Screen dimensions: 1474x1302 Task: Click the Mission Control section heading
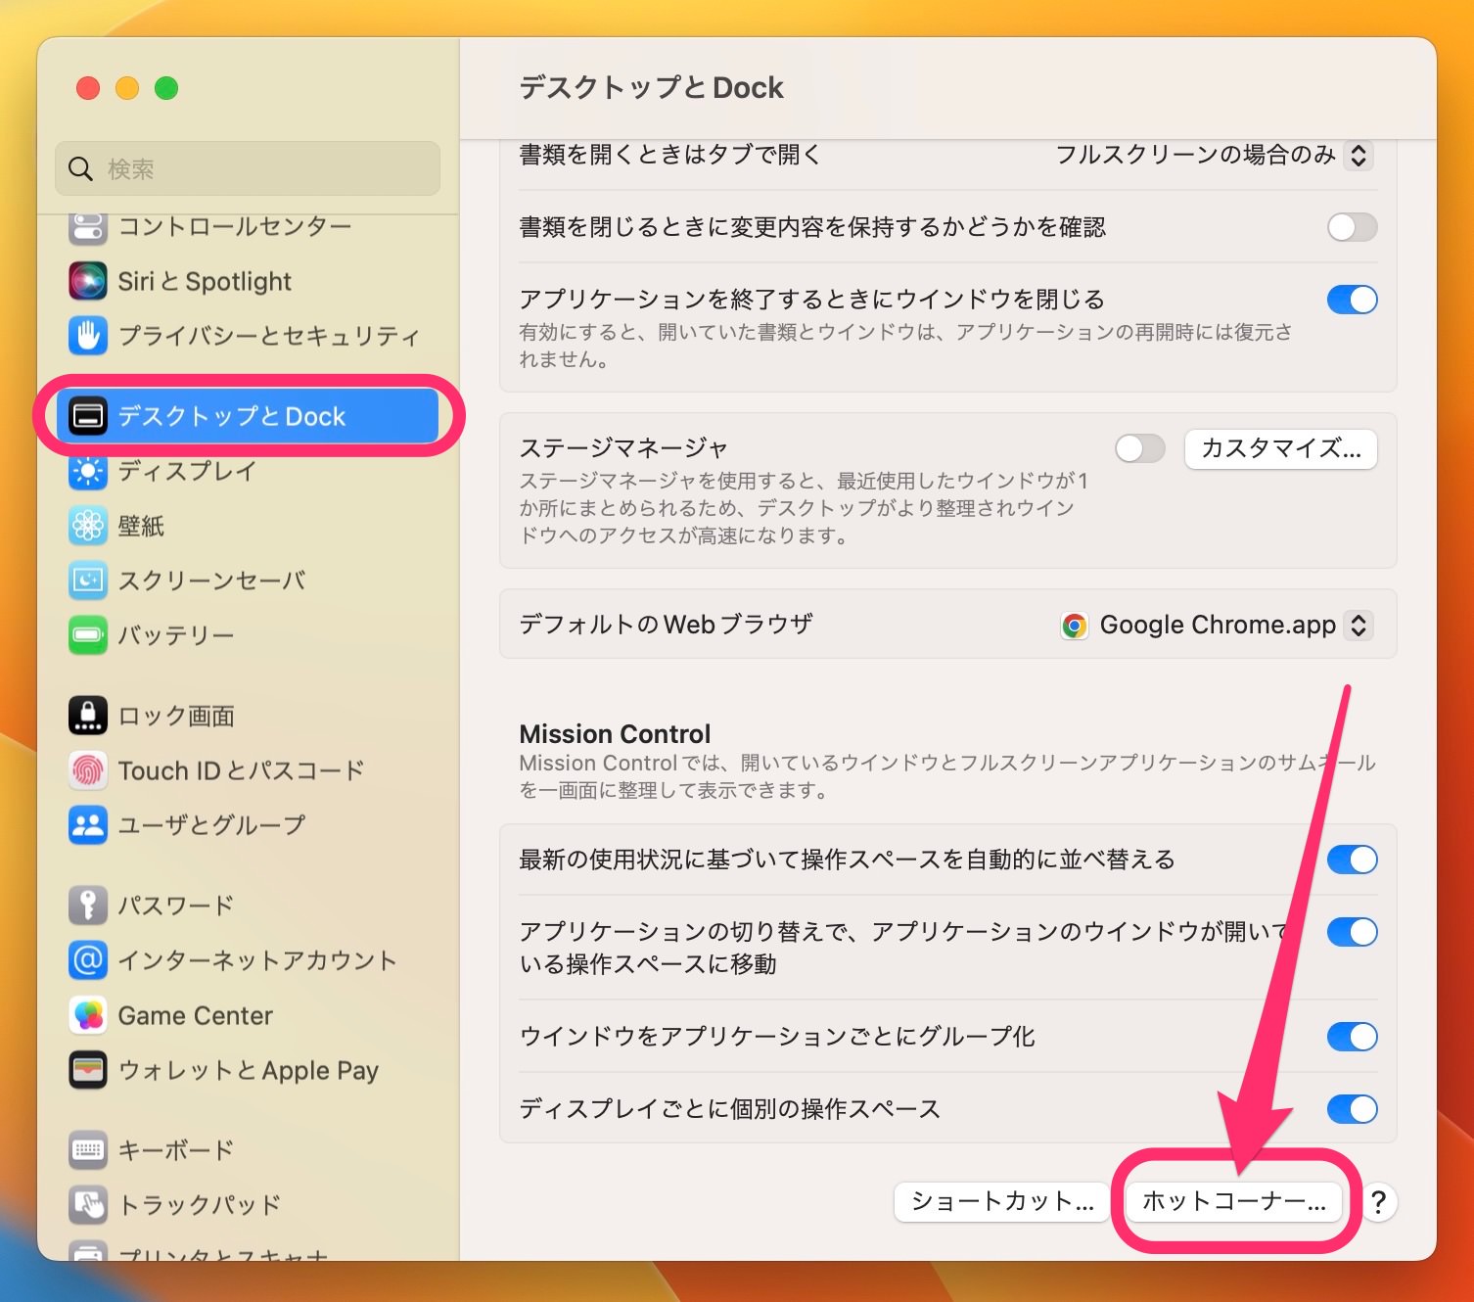(x=615, y=734)
